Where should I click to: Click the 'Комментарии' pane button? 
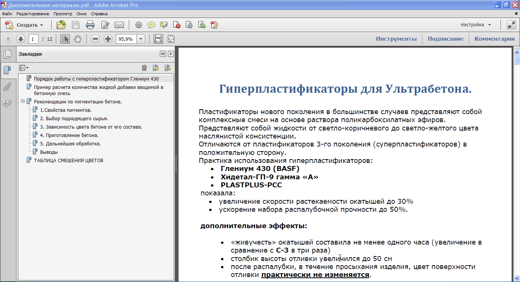(x=494, y=39)
